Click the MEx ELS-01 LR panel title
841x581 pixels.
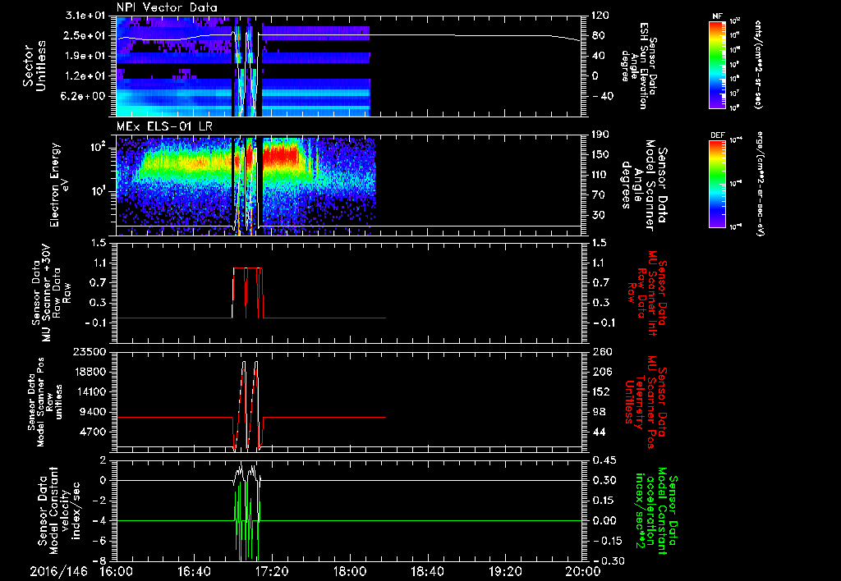(165, 127)
